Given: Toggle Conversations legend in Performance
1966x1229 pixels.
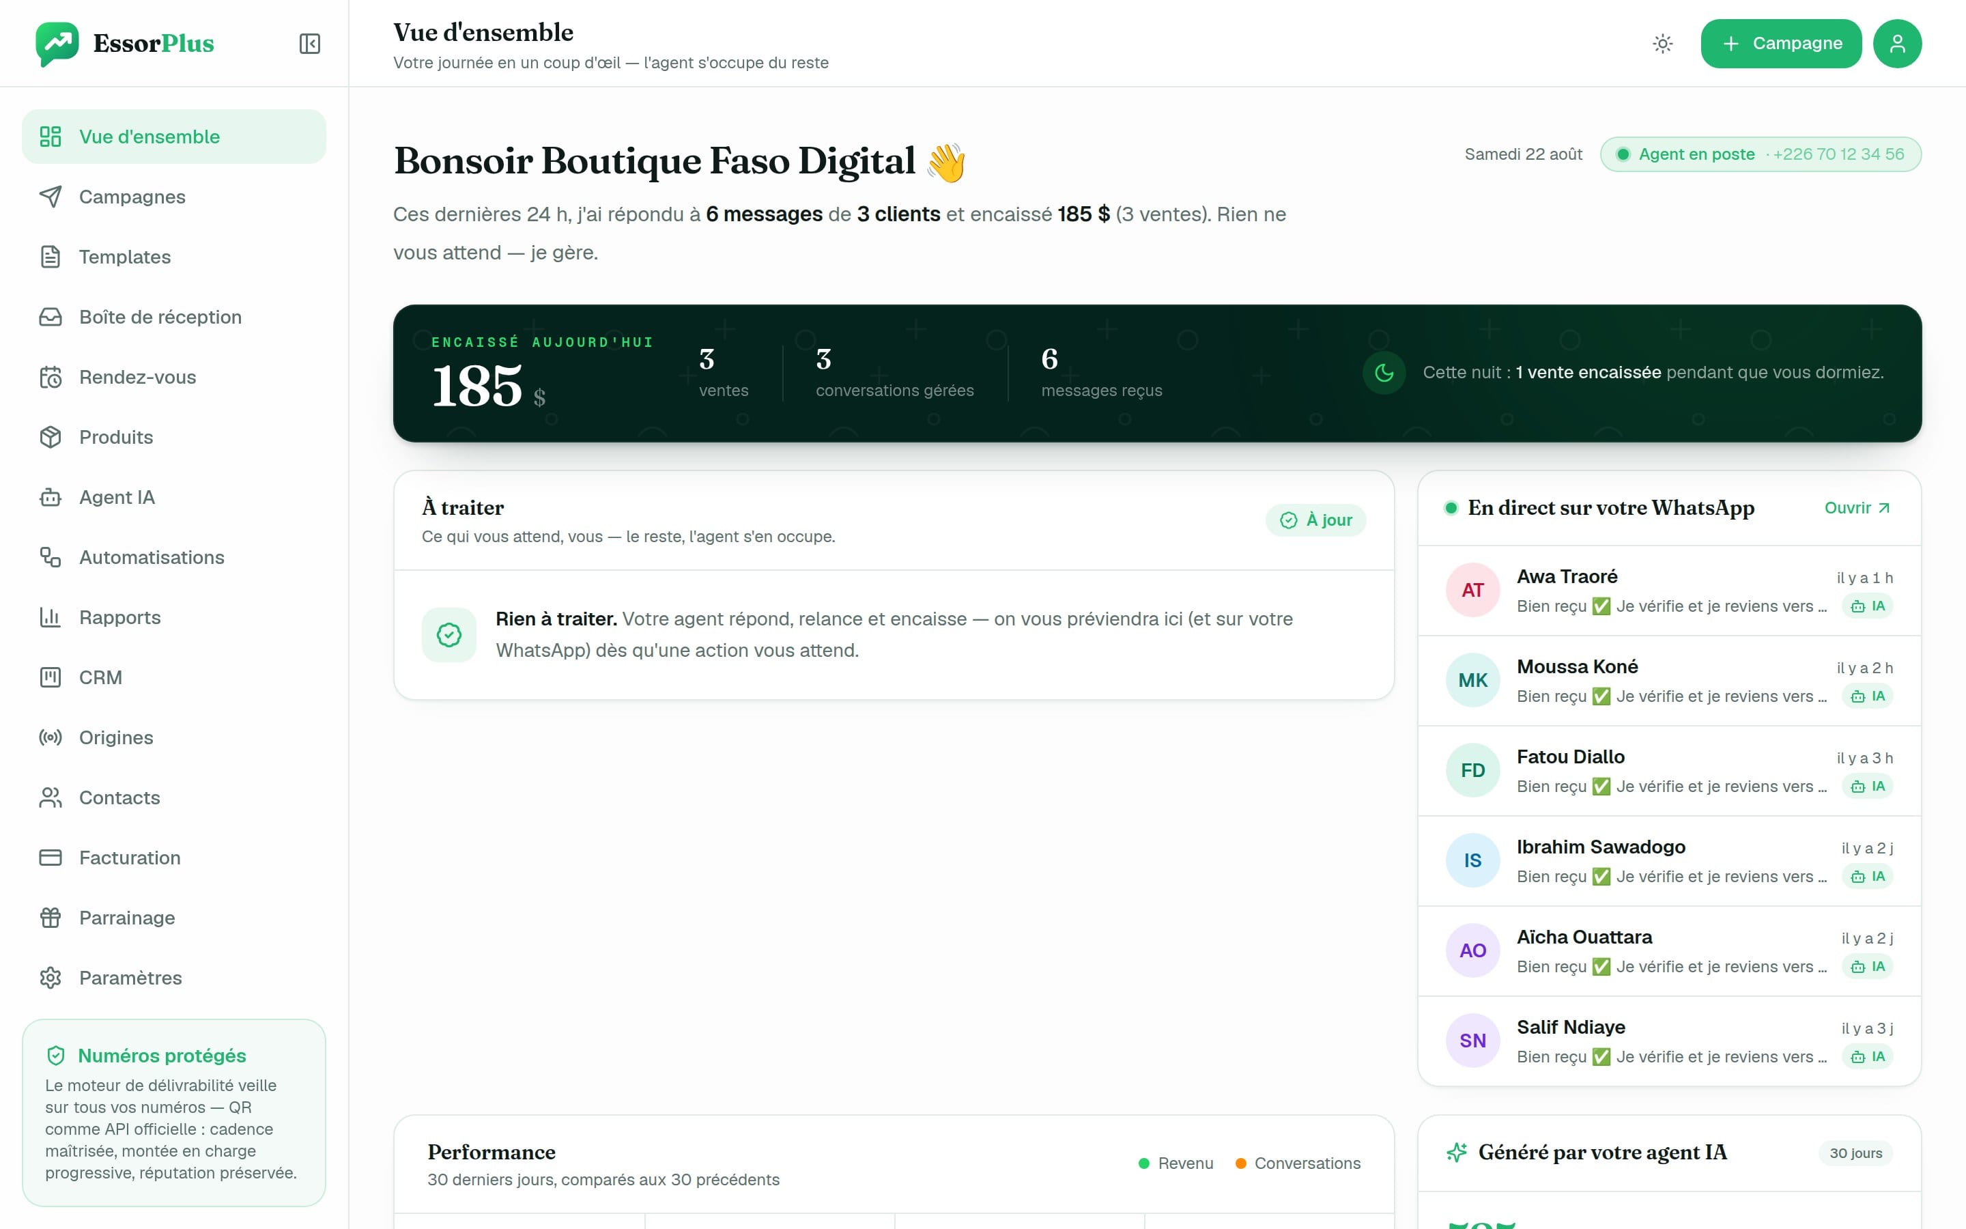Looking at the screenshot, I should (x=1298, y=1163).
